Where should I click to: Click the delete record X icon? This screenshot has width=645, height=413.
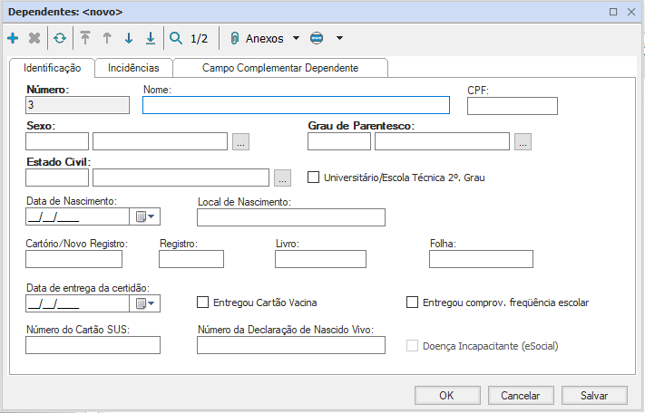coord(34,38)
